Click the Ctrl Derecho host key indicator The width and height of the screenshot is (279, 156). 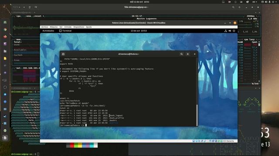pos(228,141)
